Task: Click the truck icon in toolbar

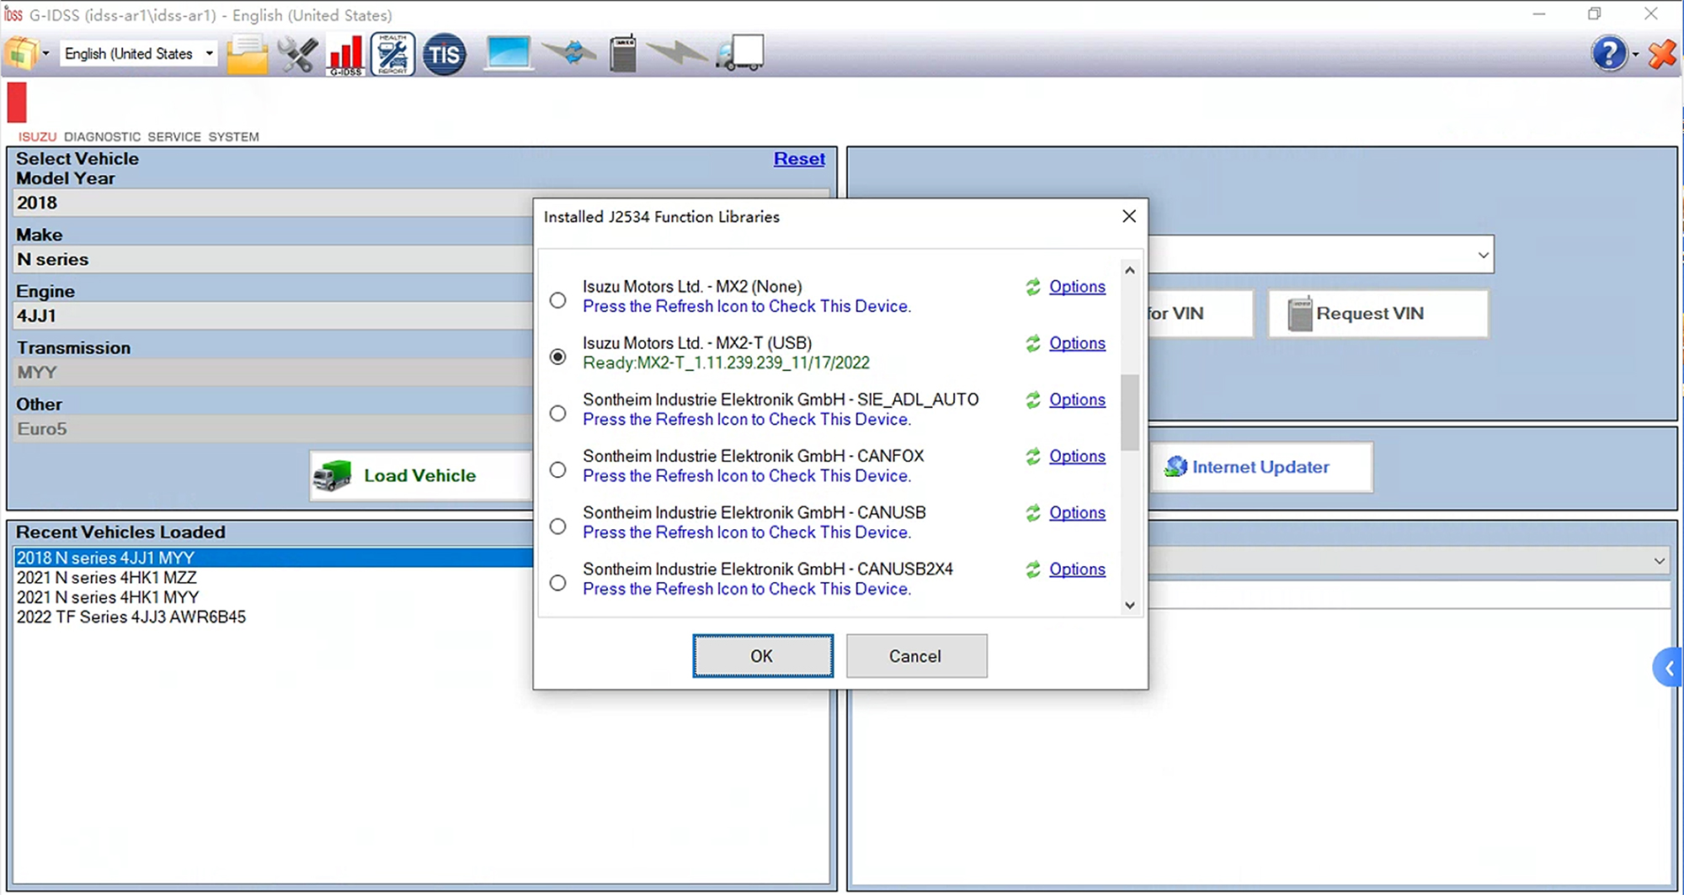Action: 740,54
